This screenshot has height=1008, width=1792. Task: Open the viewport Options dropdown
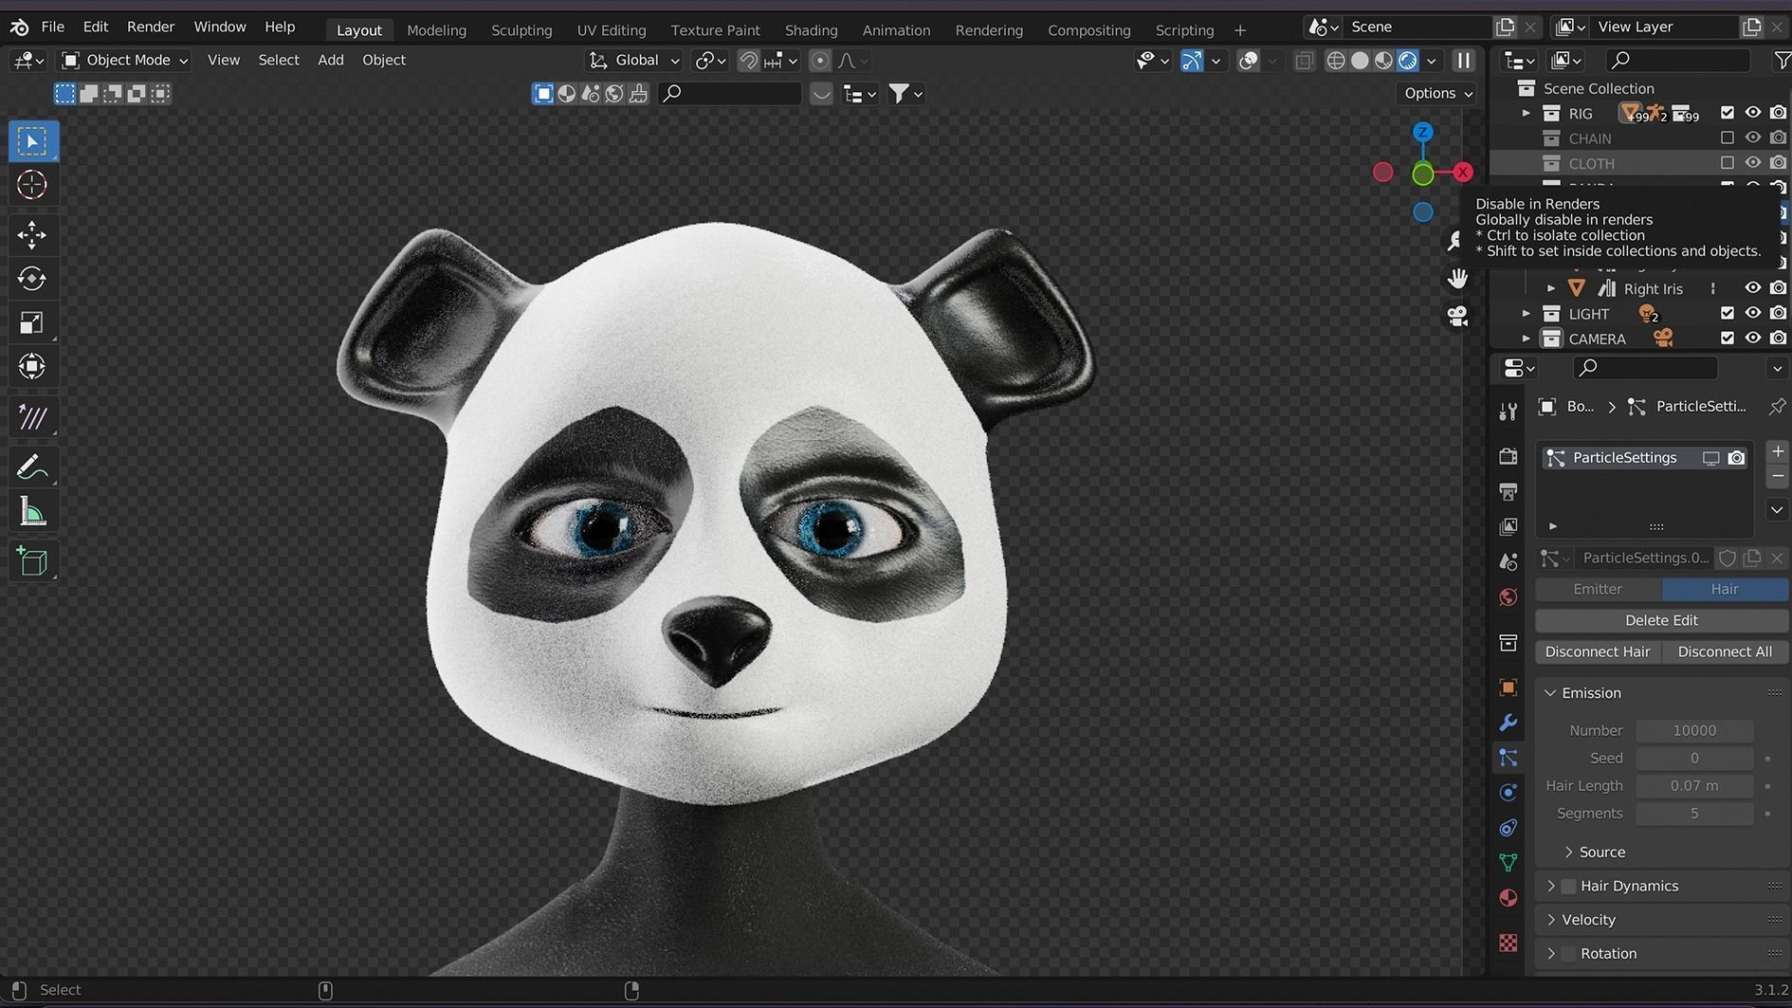[x=1438, y=93]
